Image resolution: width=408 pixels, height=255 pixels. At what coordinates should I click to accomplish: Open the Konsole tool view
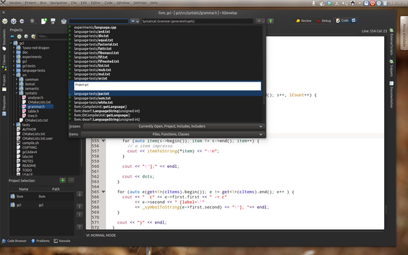62,241
